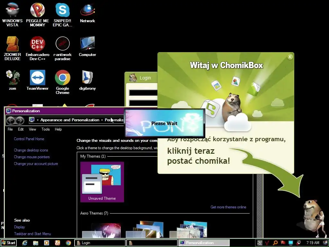This screenshot has height=247, width=329.
Task: Click the Appearance and Personalization breadcrumb
Action: [70, 120]
